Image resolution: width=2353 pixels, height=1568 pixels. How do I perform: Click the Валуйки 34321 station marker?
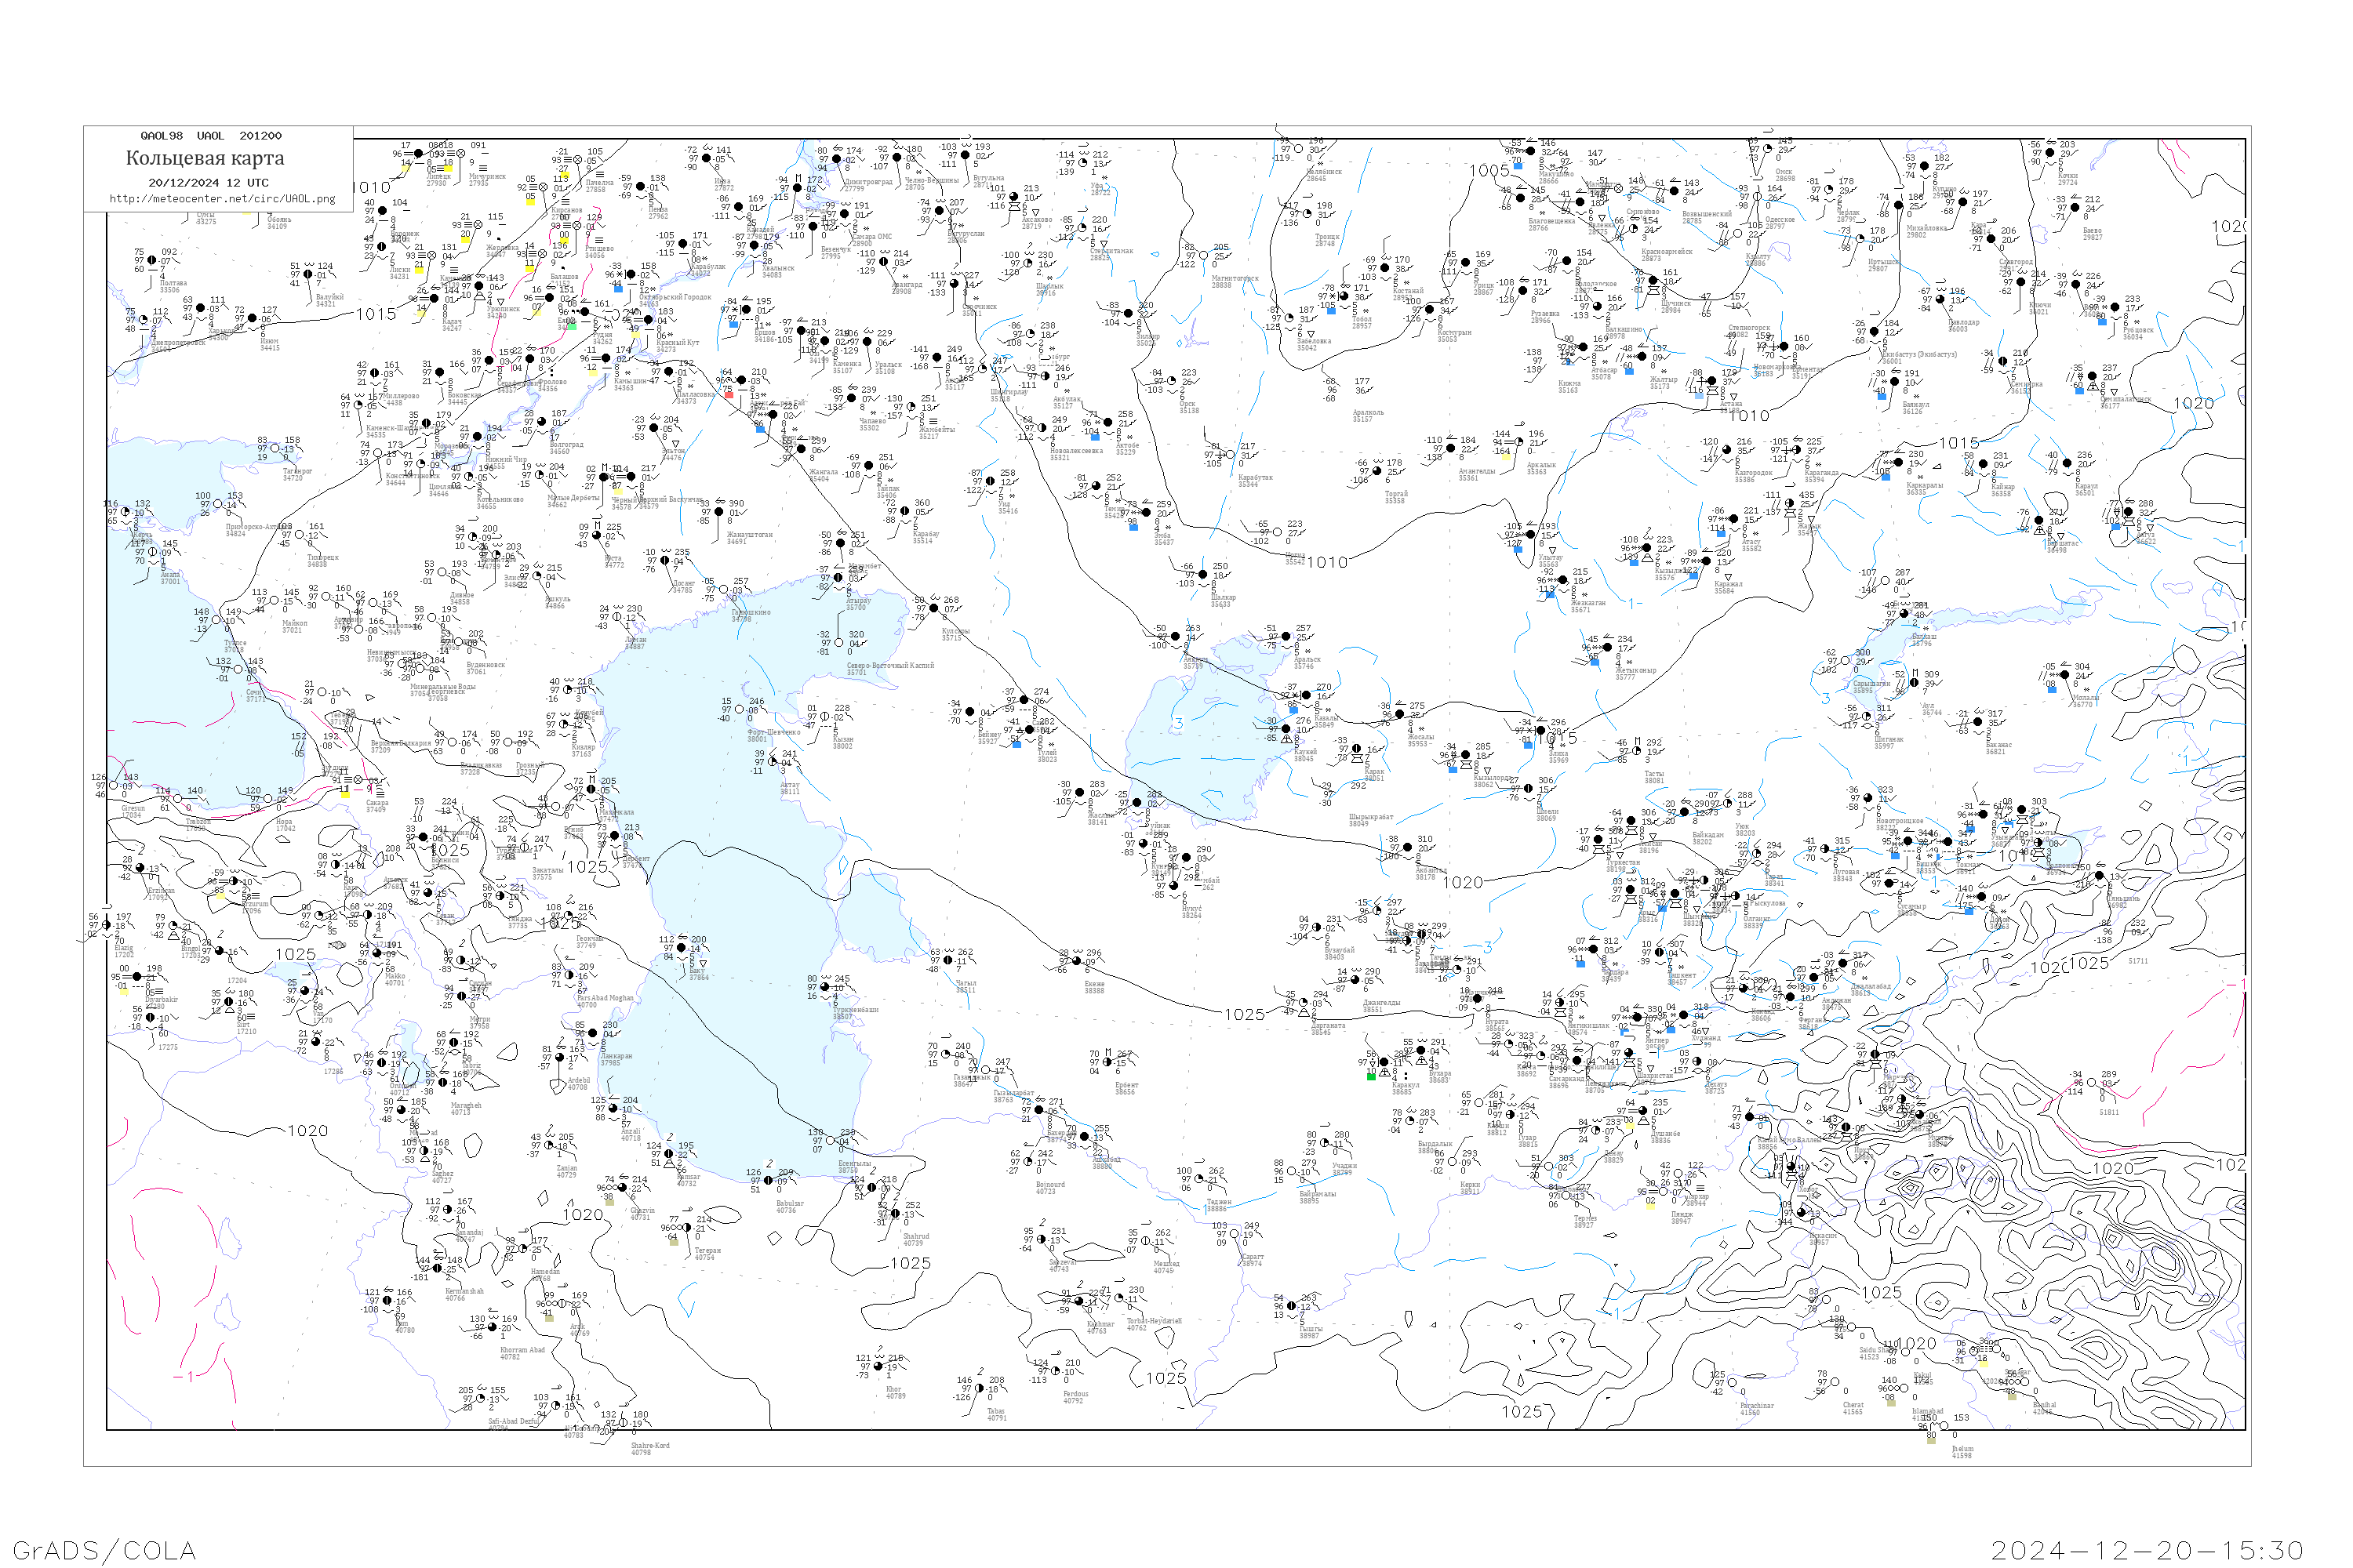click(308, 274)
